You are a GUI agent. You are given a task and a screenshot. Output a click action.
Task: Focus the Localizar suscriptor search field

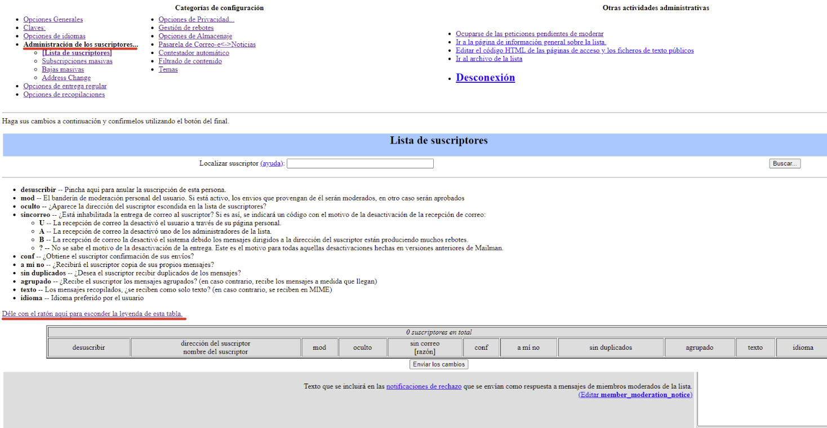tap(361, 163)
